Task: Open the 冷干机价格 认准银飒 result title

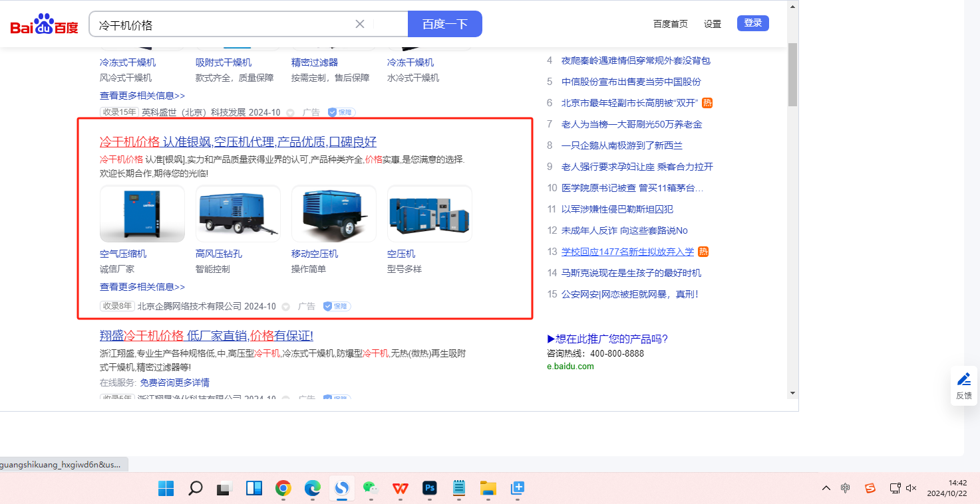Action: [x=238, y=141]
